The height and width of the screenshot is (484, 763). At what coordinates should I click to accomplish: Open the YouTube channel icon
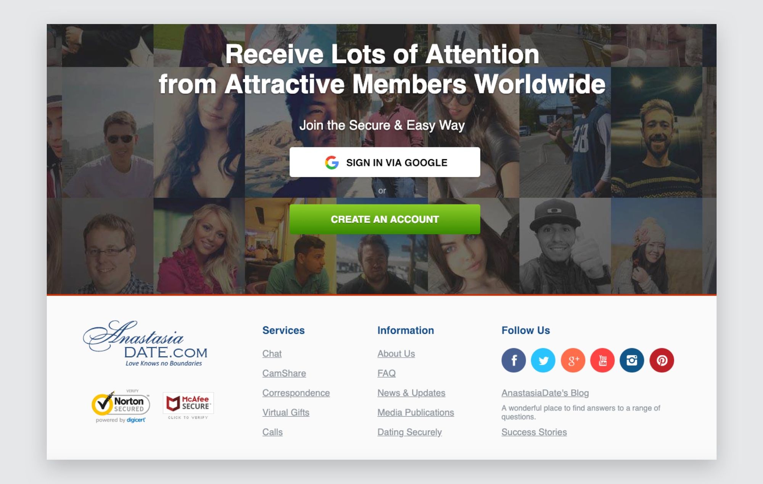tap(602, 360)
